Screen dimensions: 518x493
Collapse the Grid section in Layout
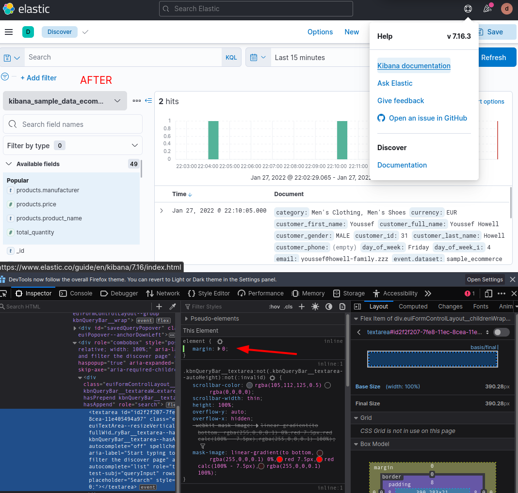[356, 418]
